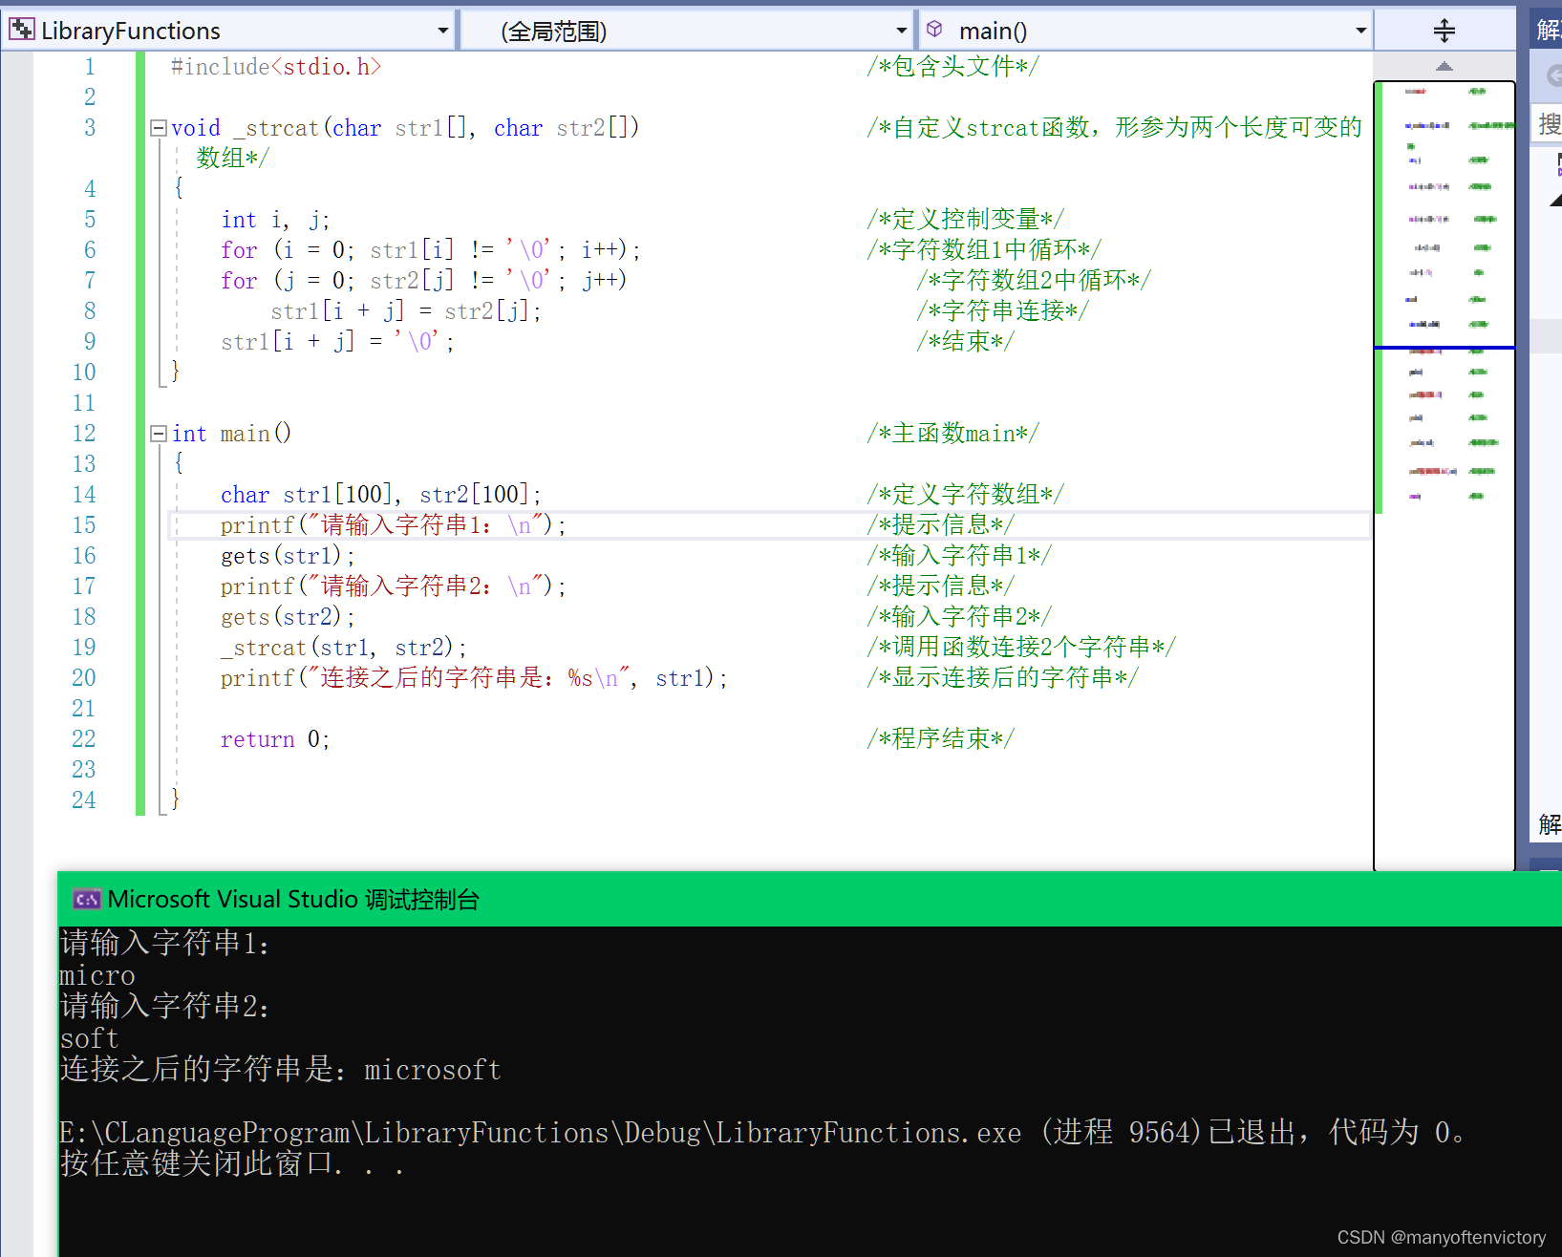Click line number 24 in the gutter
This screenshot has height=1257, width=1562.
coord(84,800)
